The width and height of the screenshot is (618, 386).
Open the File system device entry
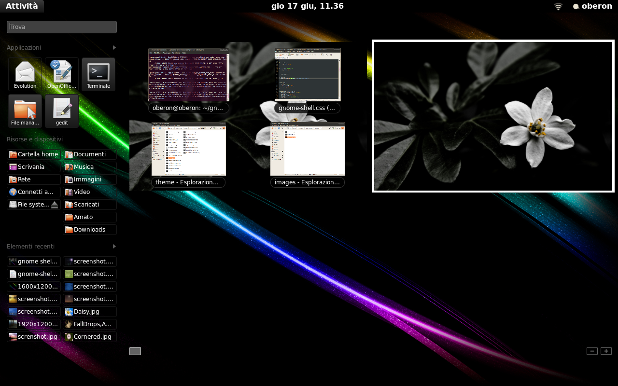[29, 205]
